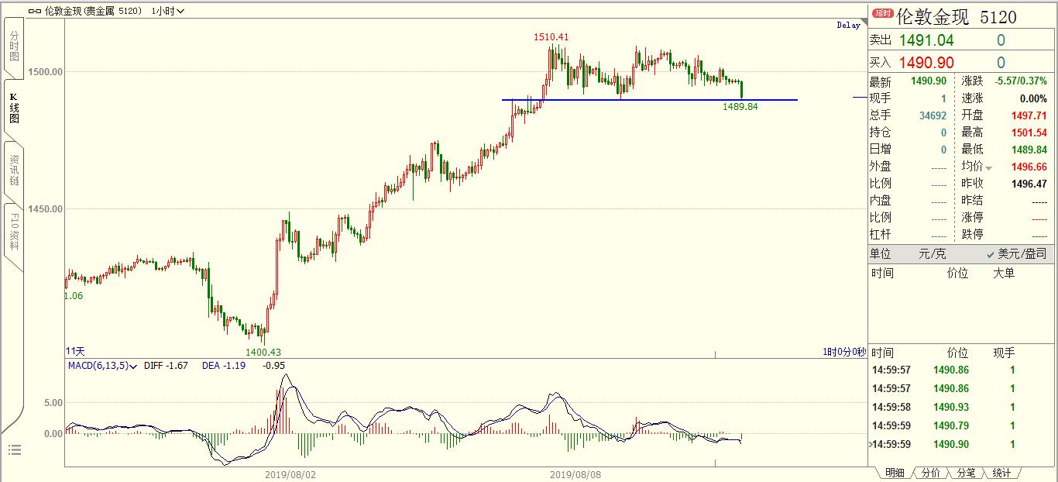Open the 1小时 timeframe dropdown
1058x482 pixels.
point(167,12)
